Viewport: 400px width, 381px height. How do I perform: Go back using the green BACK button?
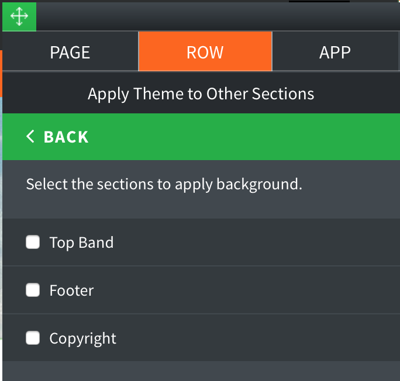point(201,137)
